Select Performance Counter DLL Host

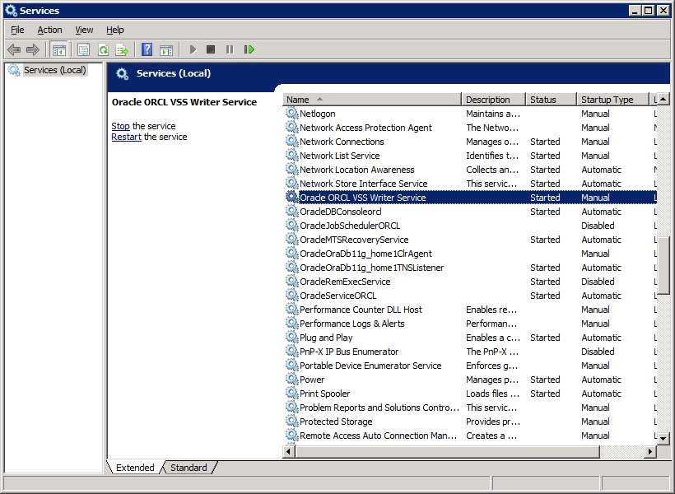tap(470, 310)
